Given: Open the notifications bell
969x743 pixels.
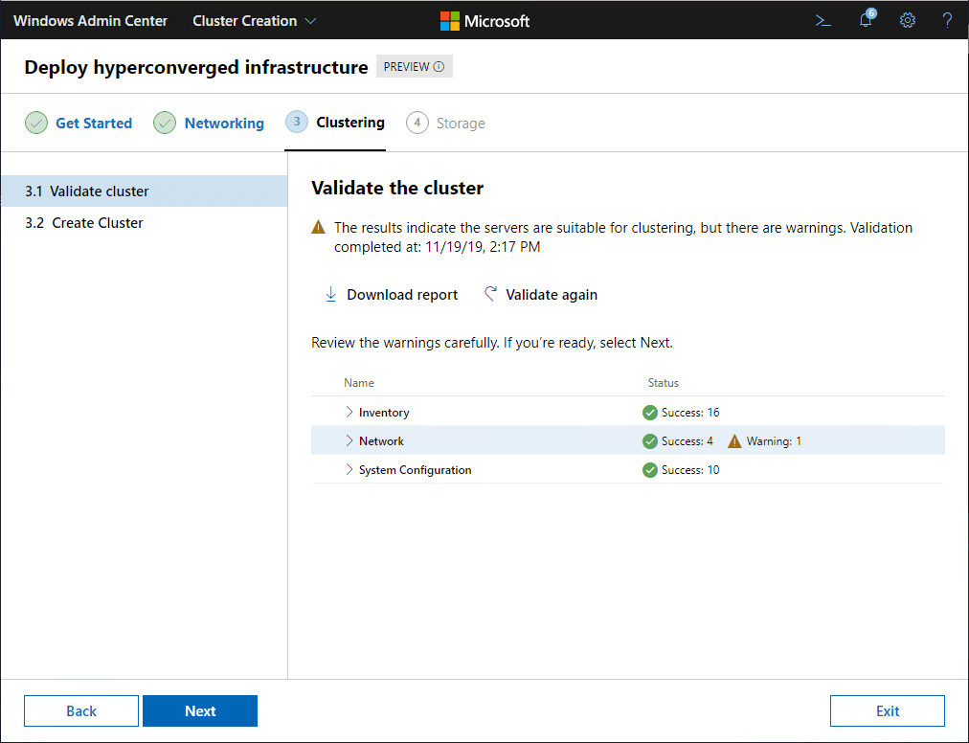Looking at the screenshot, I should pos(866,20).
